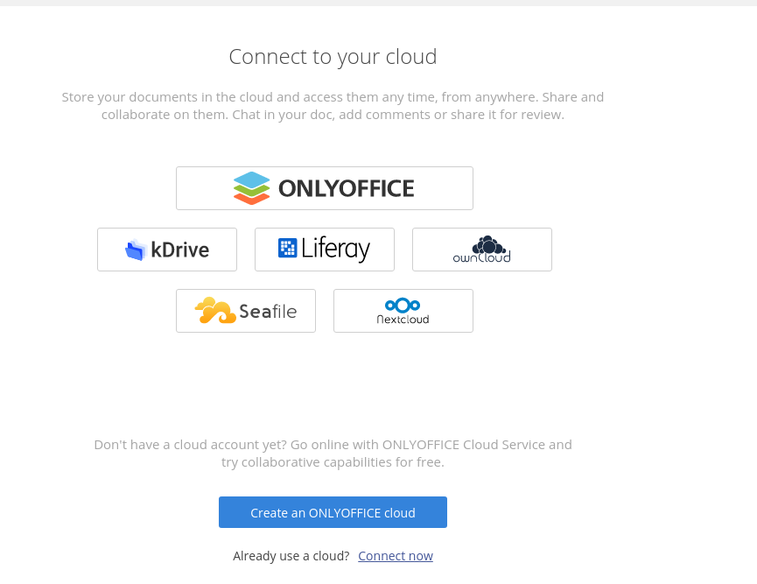Click Create an ONLYOFFICE cloud button
Viewport: 757px width, 584px height.
pos(333,512)
